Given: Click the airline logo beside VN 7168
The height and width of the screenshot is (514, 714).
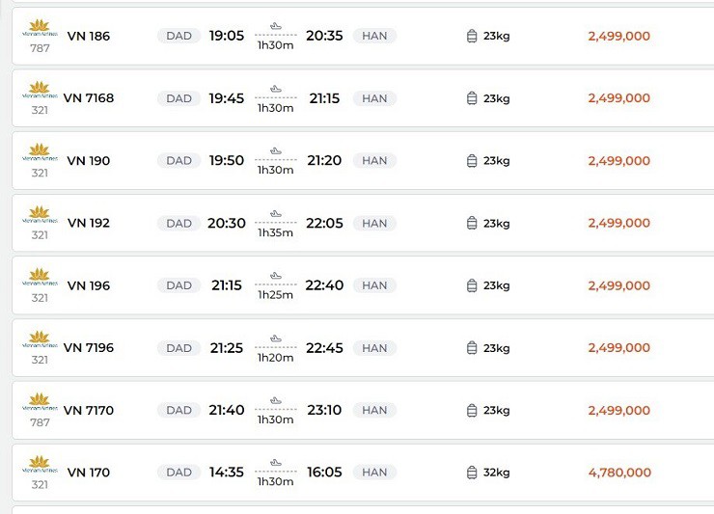Looking at the screenshot, I should coord(40,90).
